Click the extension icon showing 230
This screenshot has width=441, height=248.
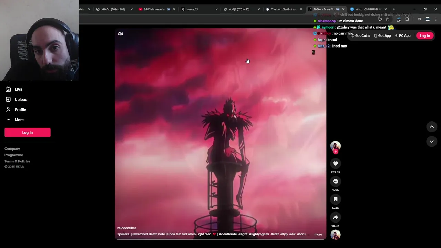coord(399,20)
